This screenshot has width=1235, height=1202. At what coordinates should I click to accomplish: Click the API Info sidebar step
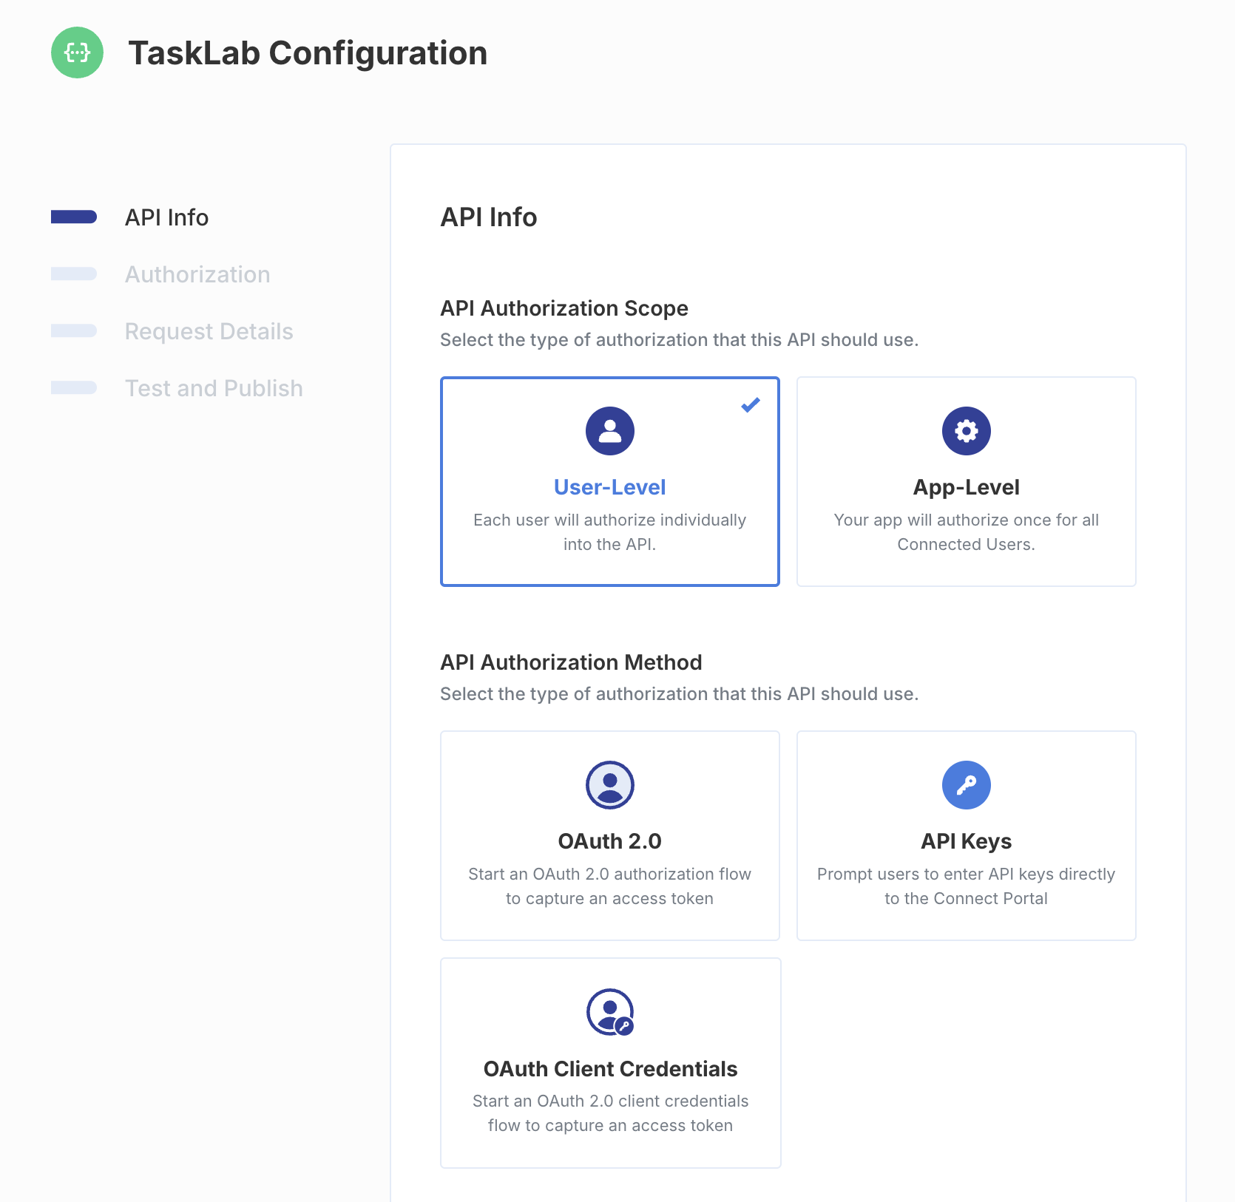pyautogui.click(x=167, y=217)
